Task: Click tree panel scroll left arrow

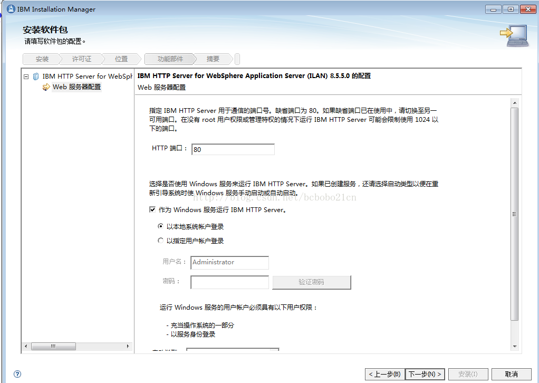Action: [x=26, y=346]
